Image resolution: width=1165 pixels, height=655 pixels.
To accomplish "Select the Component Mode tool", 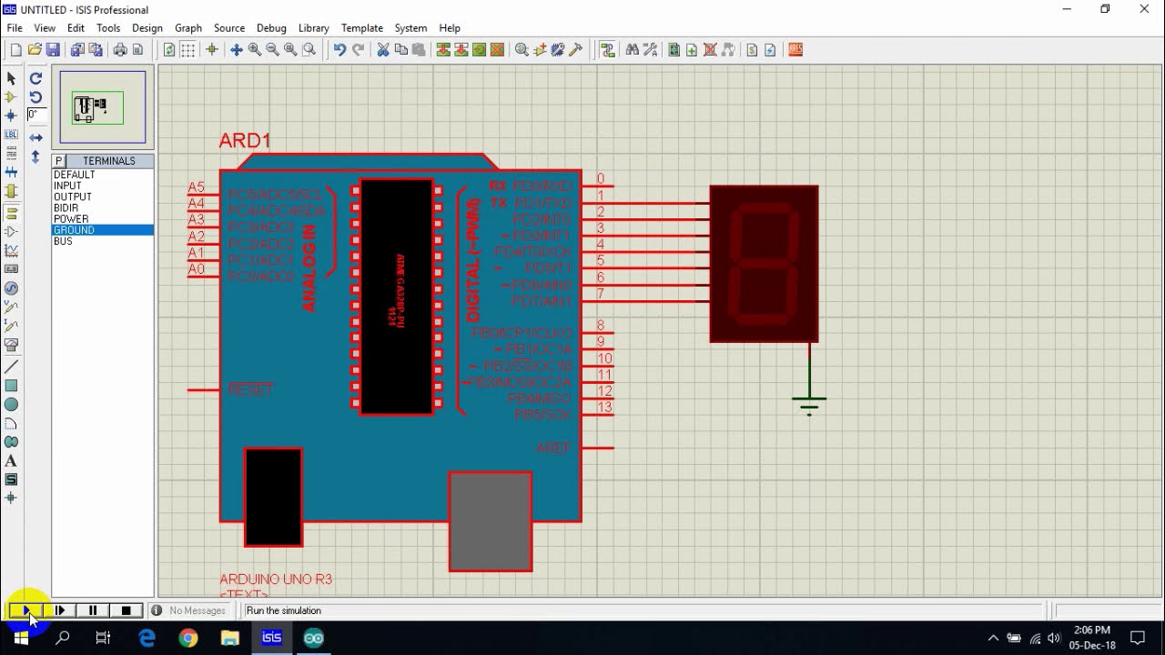I will tap(11, 96).
